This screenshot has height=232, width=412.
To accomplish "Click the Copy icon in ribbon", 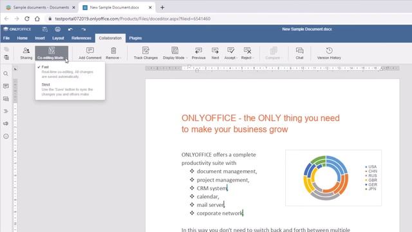I will tap(6, 49).
